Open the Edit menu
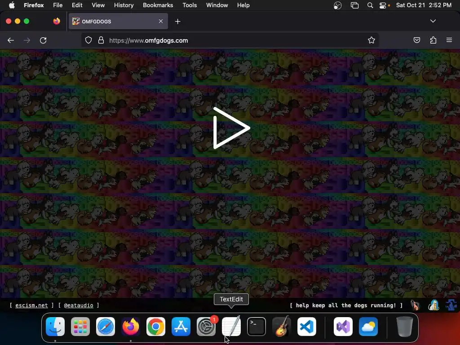 click(x=77, y=5)
